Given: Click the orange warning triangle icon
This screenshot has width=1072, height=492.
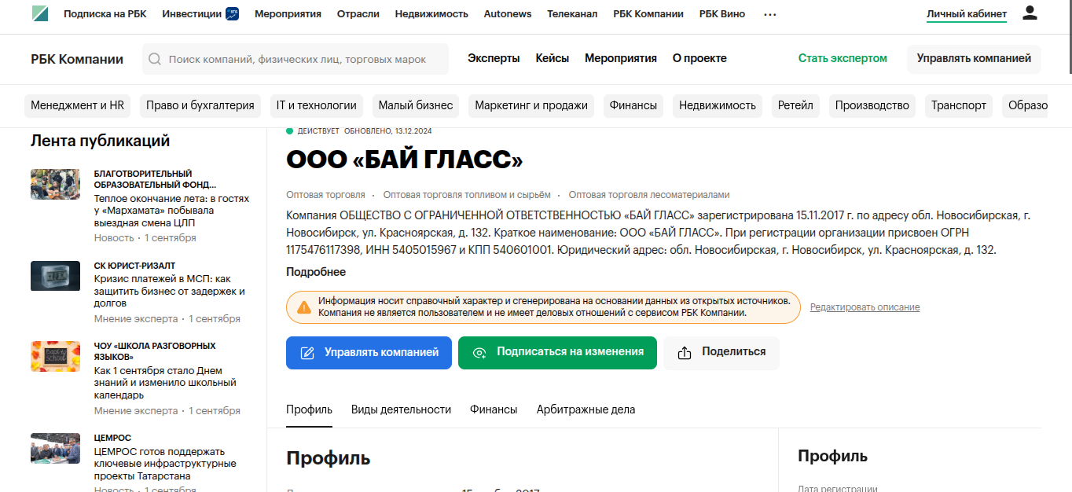Looking at the screenshot, I should click(303, 307).
